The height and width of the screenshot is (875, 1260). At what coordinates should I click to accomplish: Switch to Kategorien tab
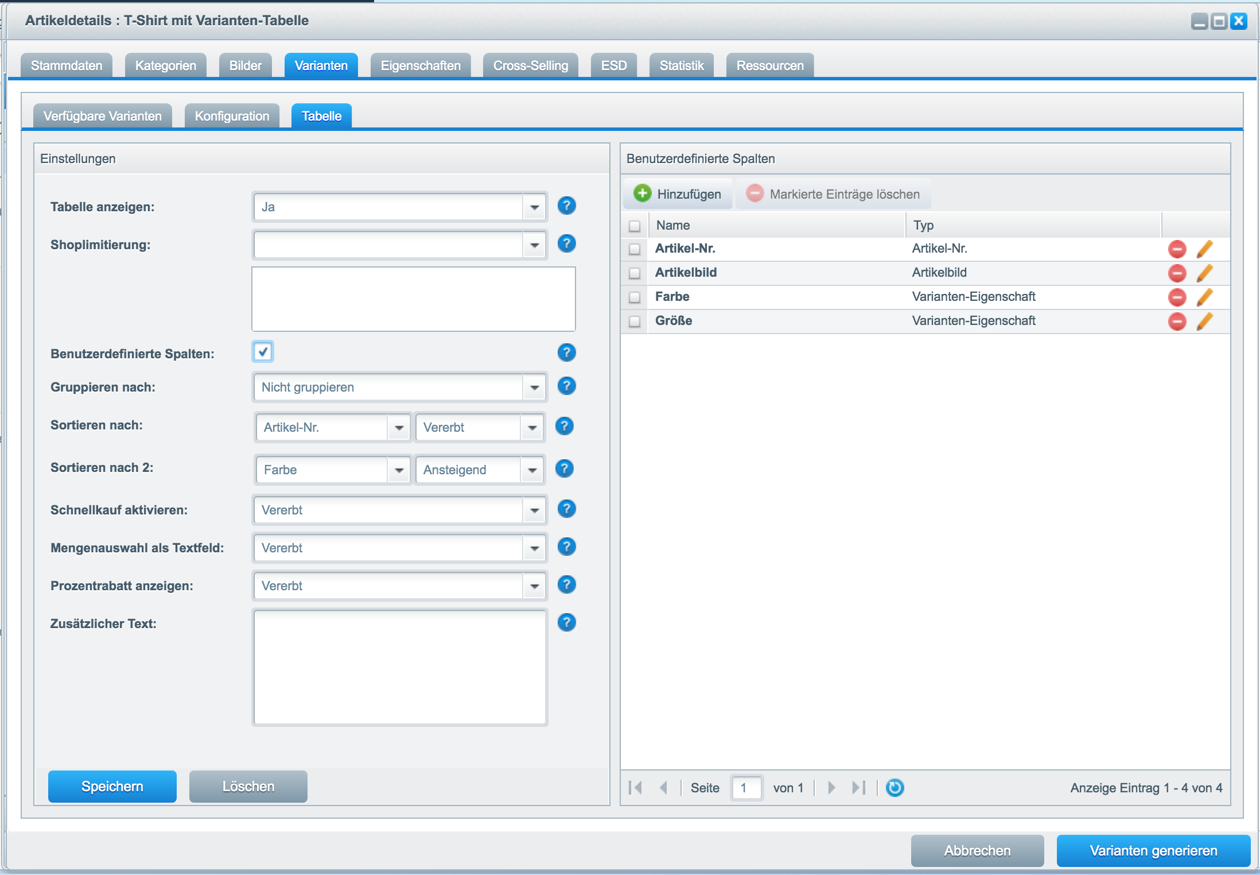click(166, 65)
